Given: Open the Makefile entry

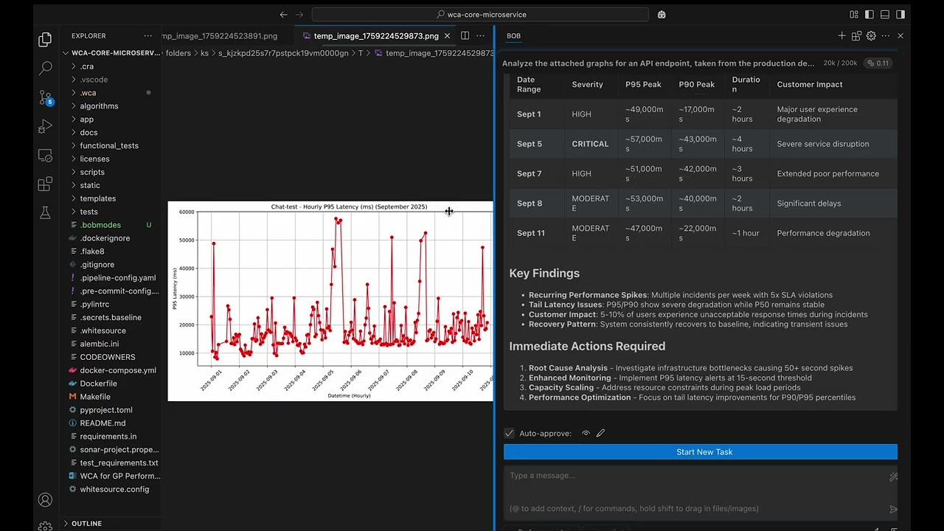Looking at the screenshot, I should pos(112,397).
